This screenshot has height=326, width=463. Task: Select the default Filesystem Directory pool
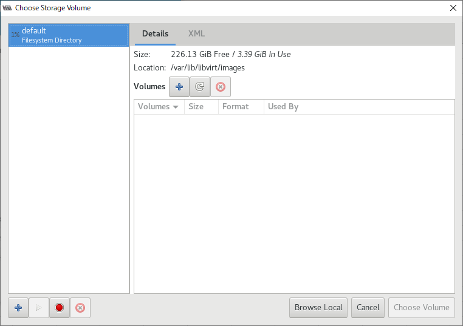tap(69, 35)
